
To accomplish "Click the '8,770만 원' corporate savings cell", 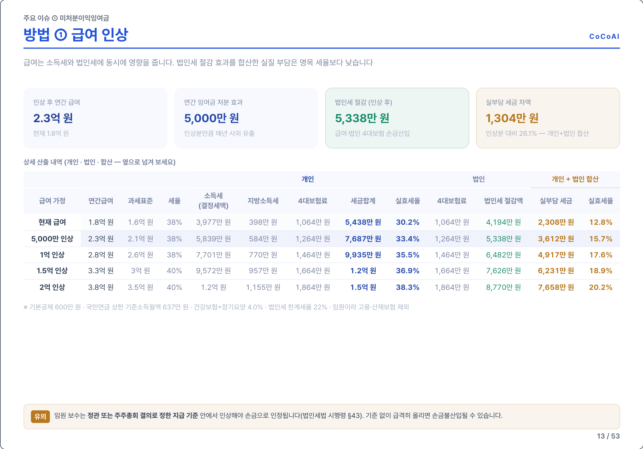I will click(x=503, y=287).
